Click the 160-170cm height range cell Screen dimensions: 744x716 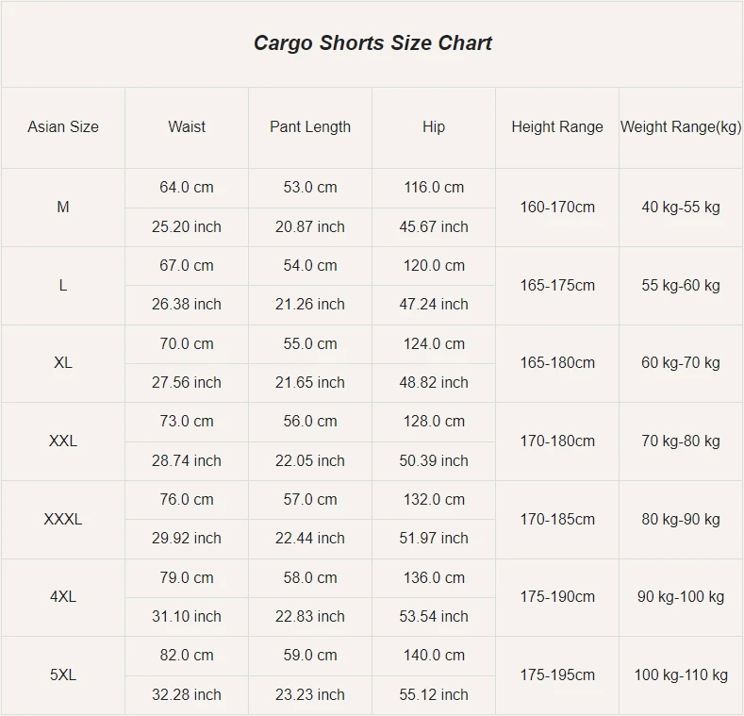pos(557,207)
